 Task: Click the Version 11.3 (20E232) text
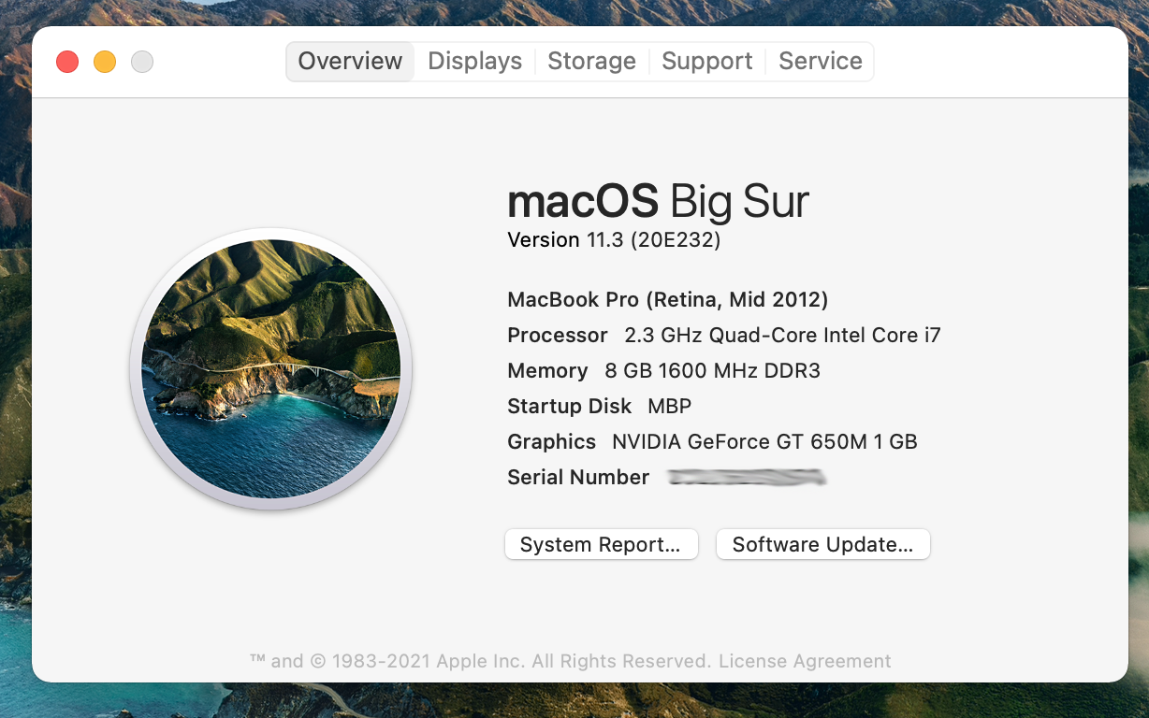click(x=614, y=240)
